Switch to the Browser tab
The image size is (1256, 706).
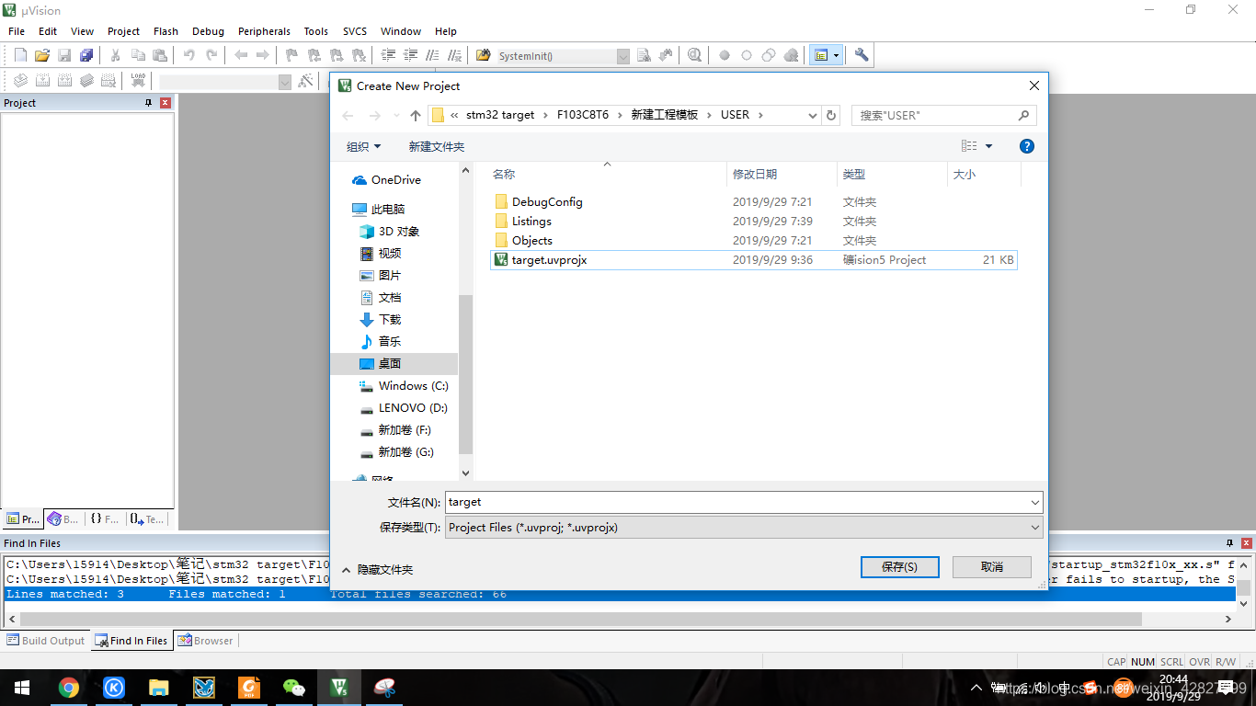(x=205, y=641)
